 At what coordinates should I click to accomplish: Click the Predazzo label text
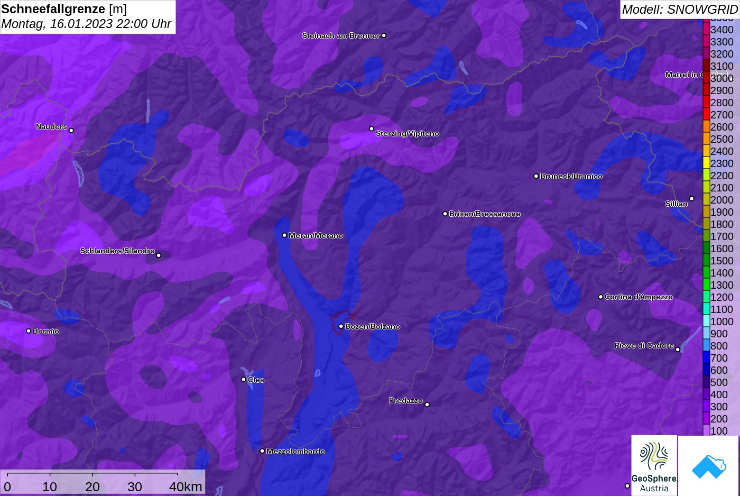tap(406, 400)
